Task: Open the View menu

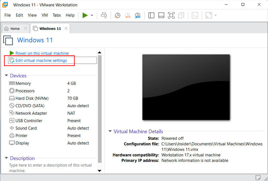Action: (x=32, y=15)
